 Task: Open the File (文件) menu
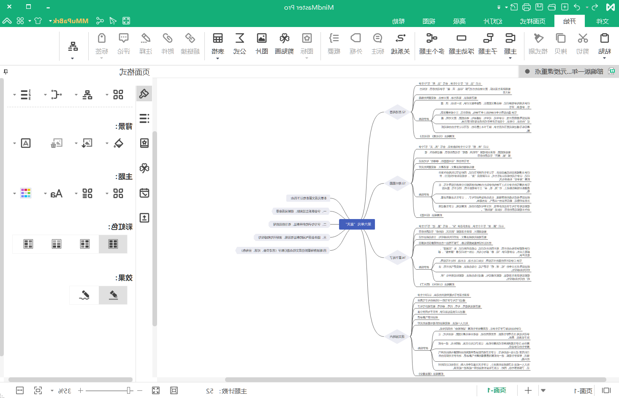pos(603,21)
